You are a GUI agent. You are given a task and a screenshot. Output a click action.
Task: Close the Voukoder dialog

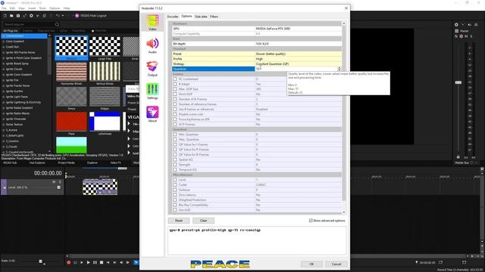click(x=346, y=8)
